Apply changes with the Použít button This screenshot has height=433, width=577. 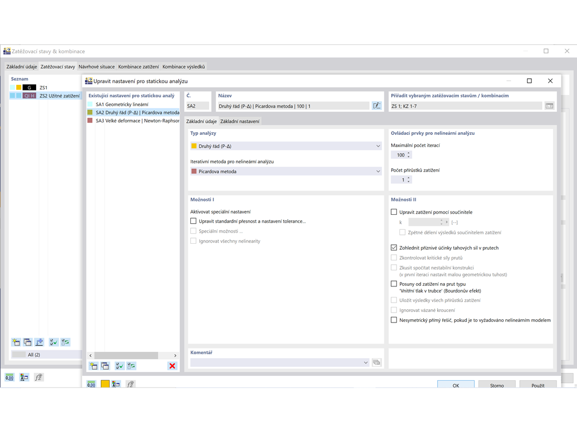pyautogui.click(x=538, y=384)
